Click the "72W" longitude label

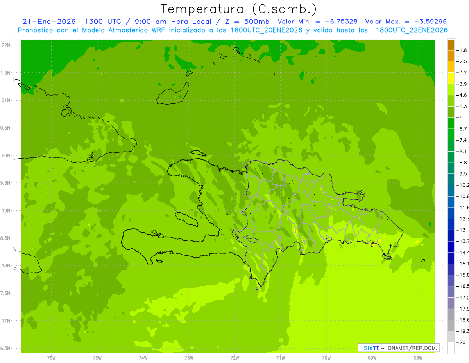(234, 358)
